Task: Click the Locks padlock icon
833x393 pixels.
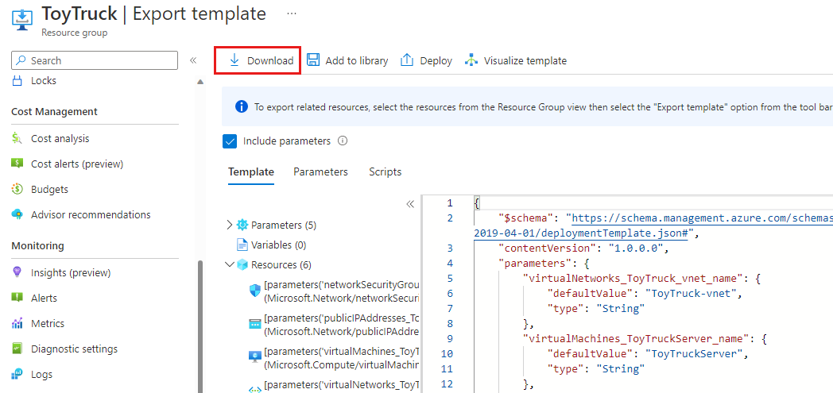Action: tap(17, 81)
